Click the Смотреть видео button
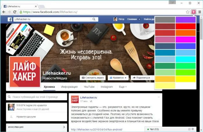This screenshot has width=203, height=132. pos(93,78)
